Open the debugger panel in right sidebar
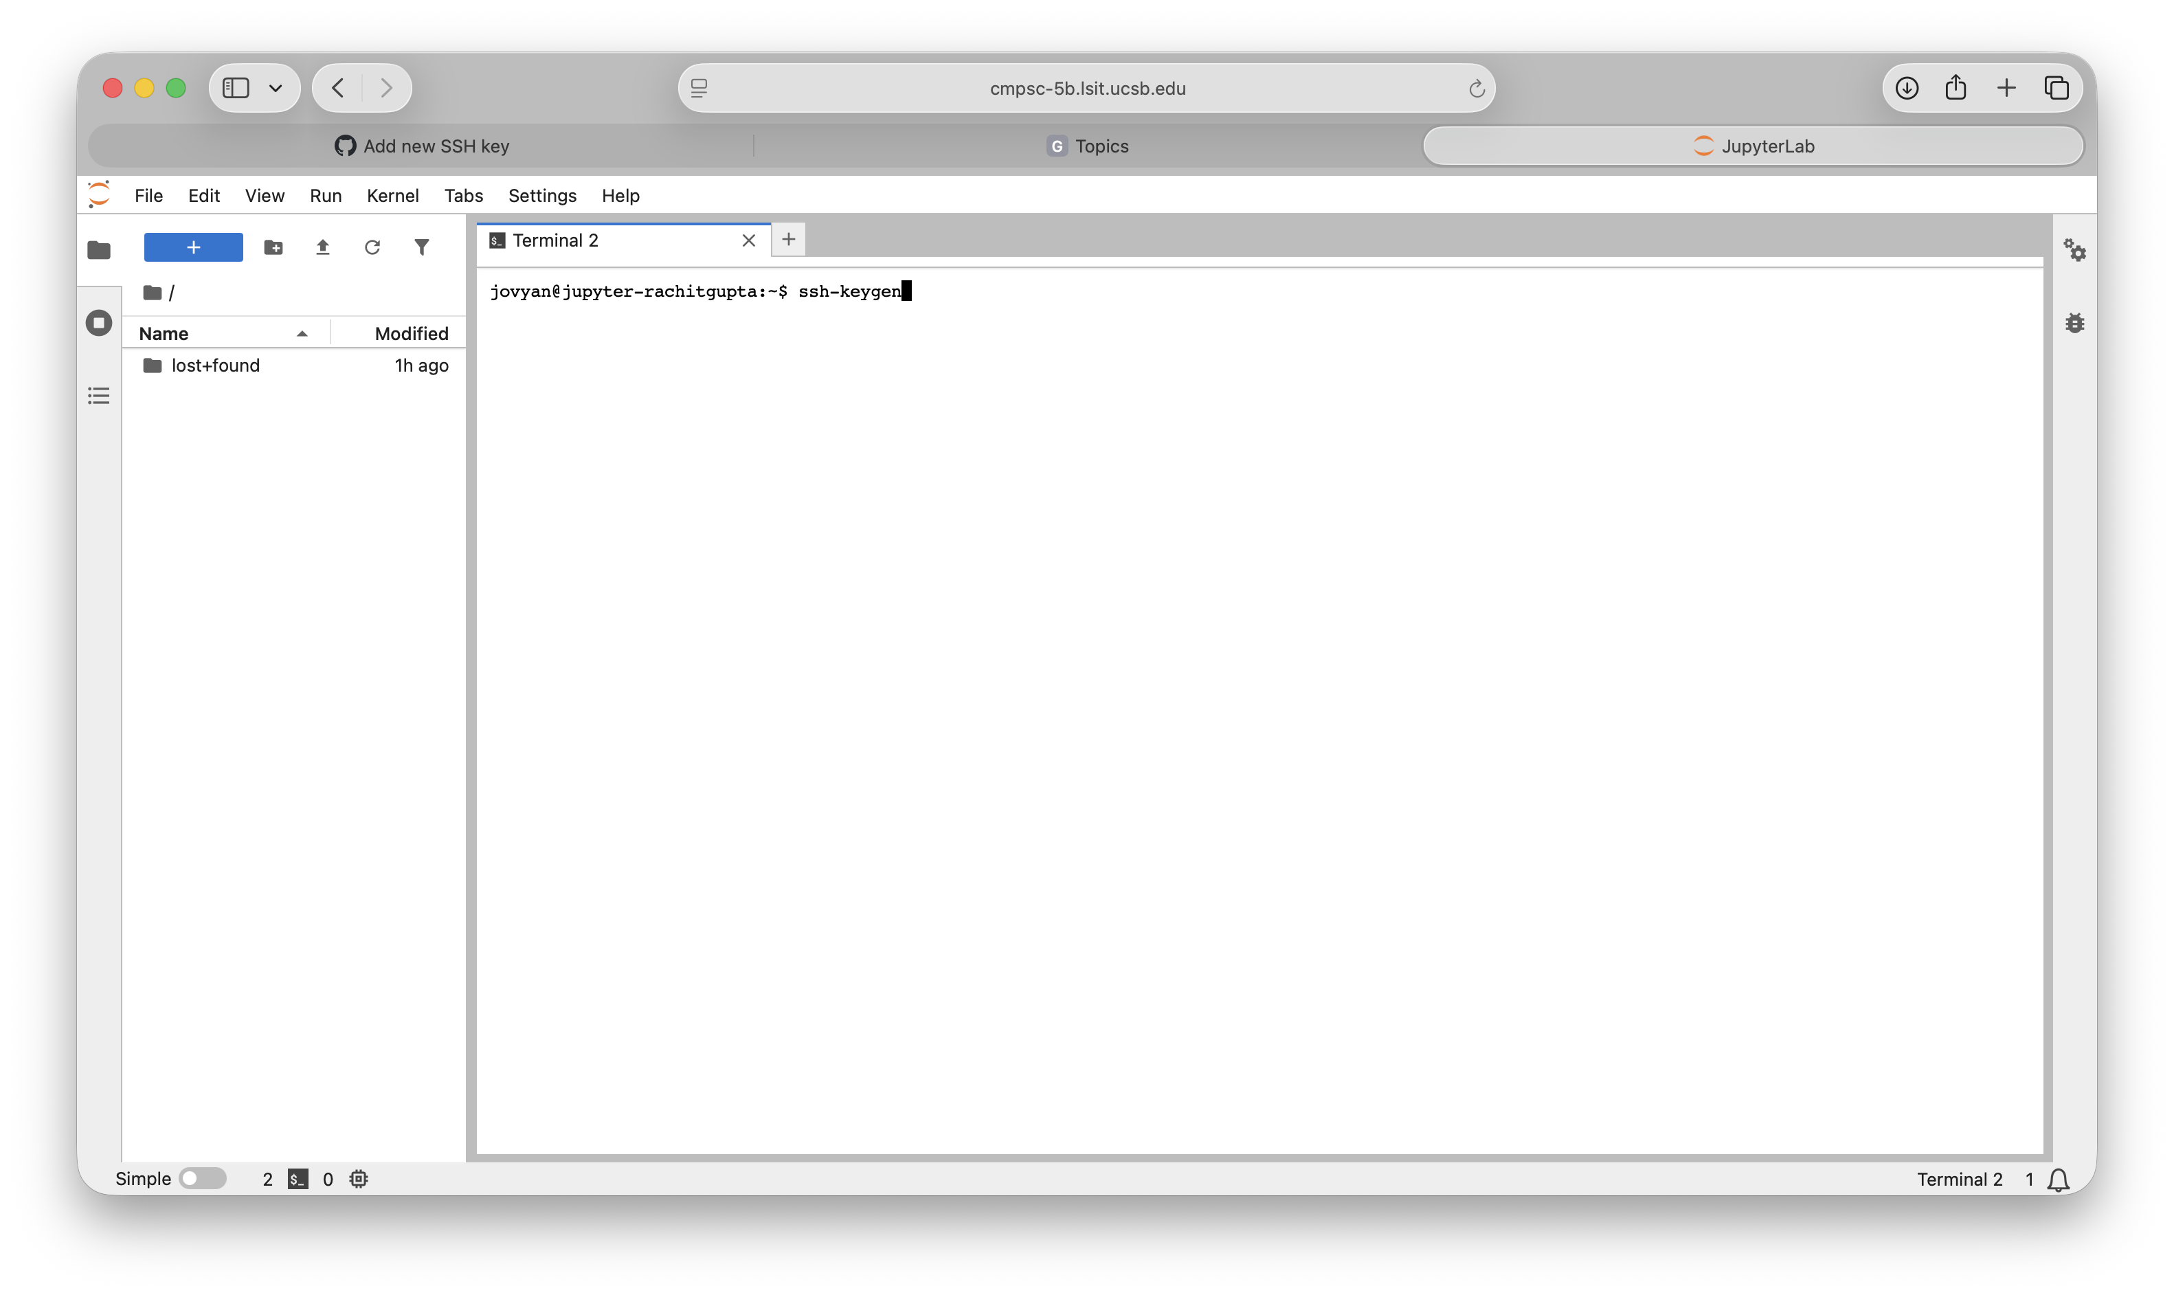Viewport: 2174px width, 1297px height. click(x=2075, y=322)
